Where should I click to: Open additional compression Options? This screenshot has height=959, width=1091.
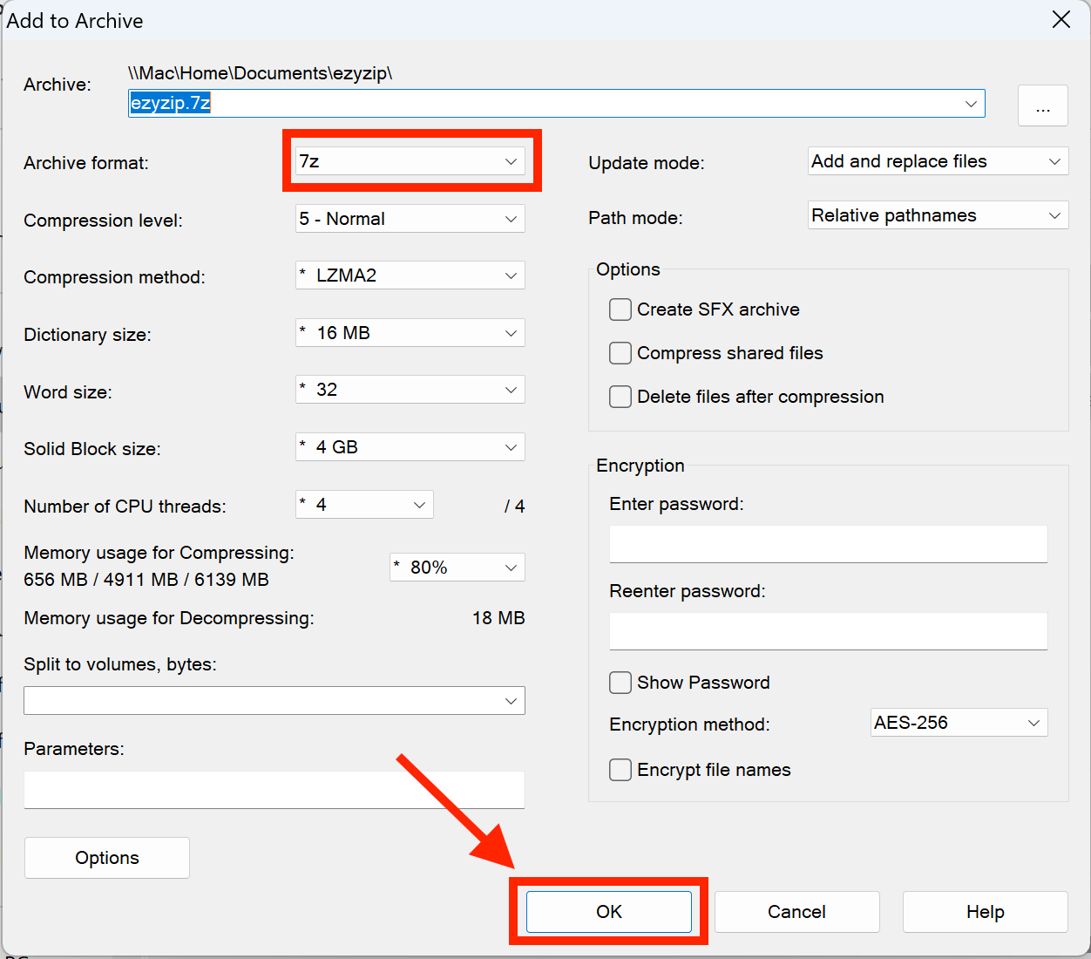click(106, 857)
